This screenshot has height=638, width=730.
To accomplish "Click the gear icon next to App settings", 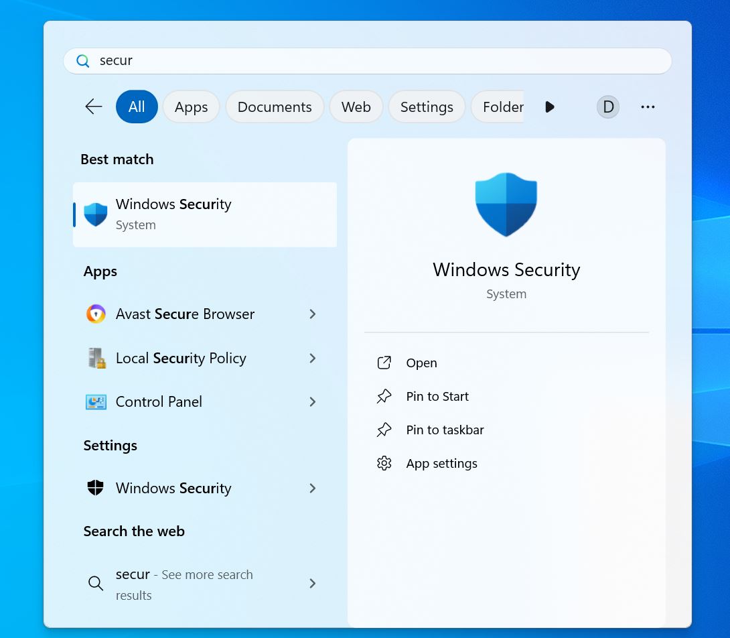I will point(384,463).
